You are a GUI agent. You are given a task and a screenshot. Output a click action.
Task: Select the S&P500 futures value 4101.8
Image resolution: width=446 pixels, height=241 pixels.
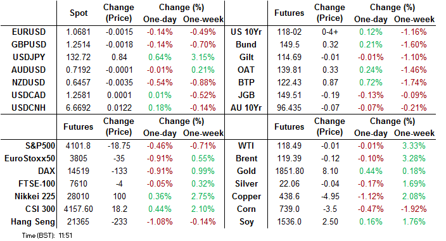point(78,146)
